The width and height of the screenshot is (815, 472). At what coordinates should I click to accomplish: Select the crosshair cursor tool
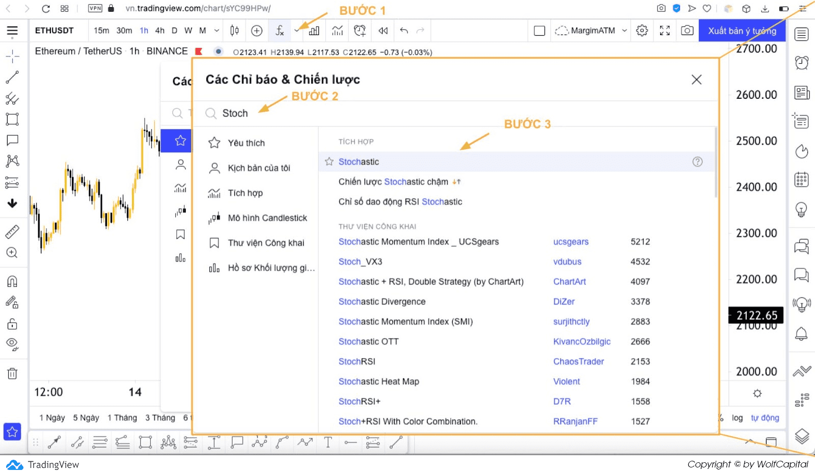[x=12, y=56]
